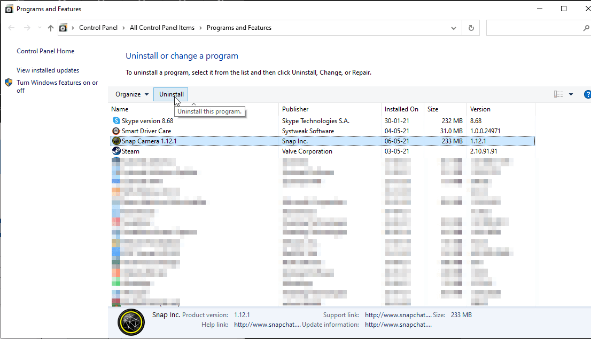Viewport: 591px width, 339px height.
Task: Open View installed updates link
Action: coord(48,70)
